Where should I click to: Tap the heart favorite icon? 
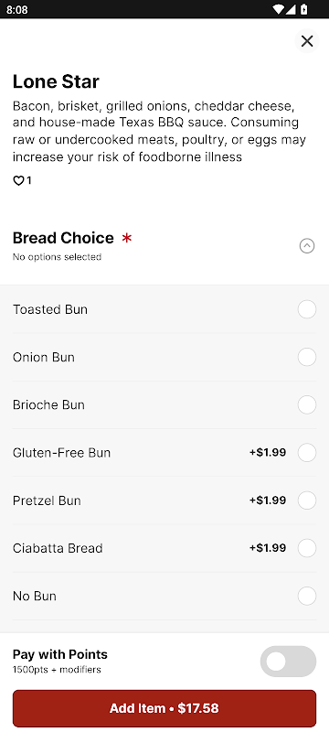[18, 180]
